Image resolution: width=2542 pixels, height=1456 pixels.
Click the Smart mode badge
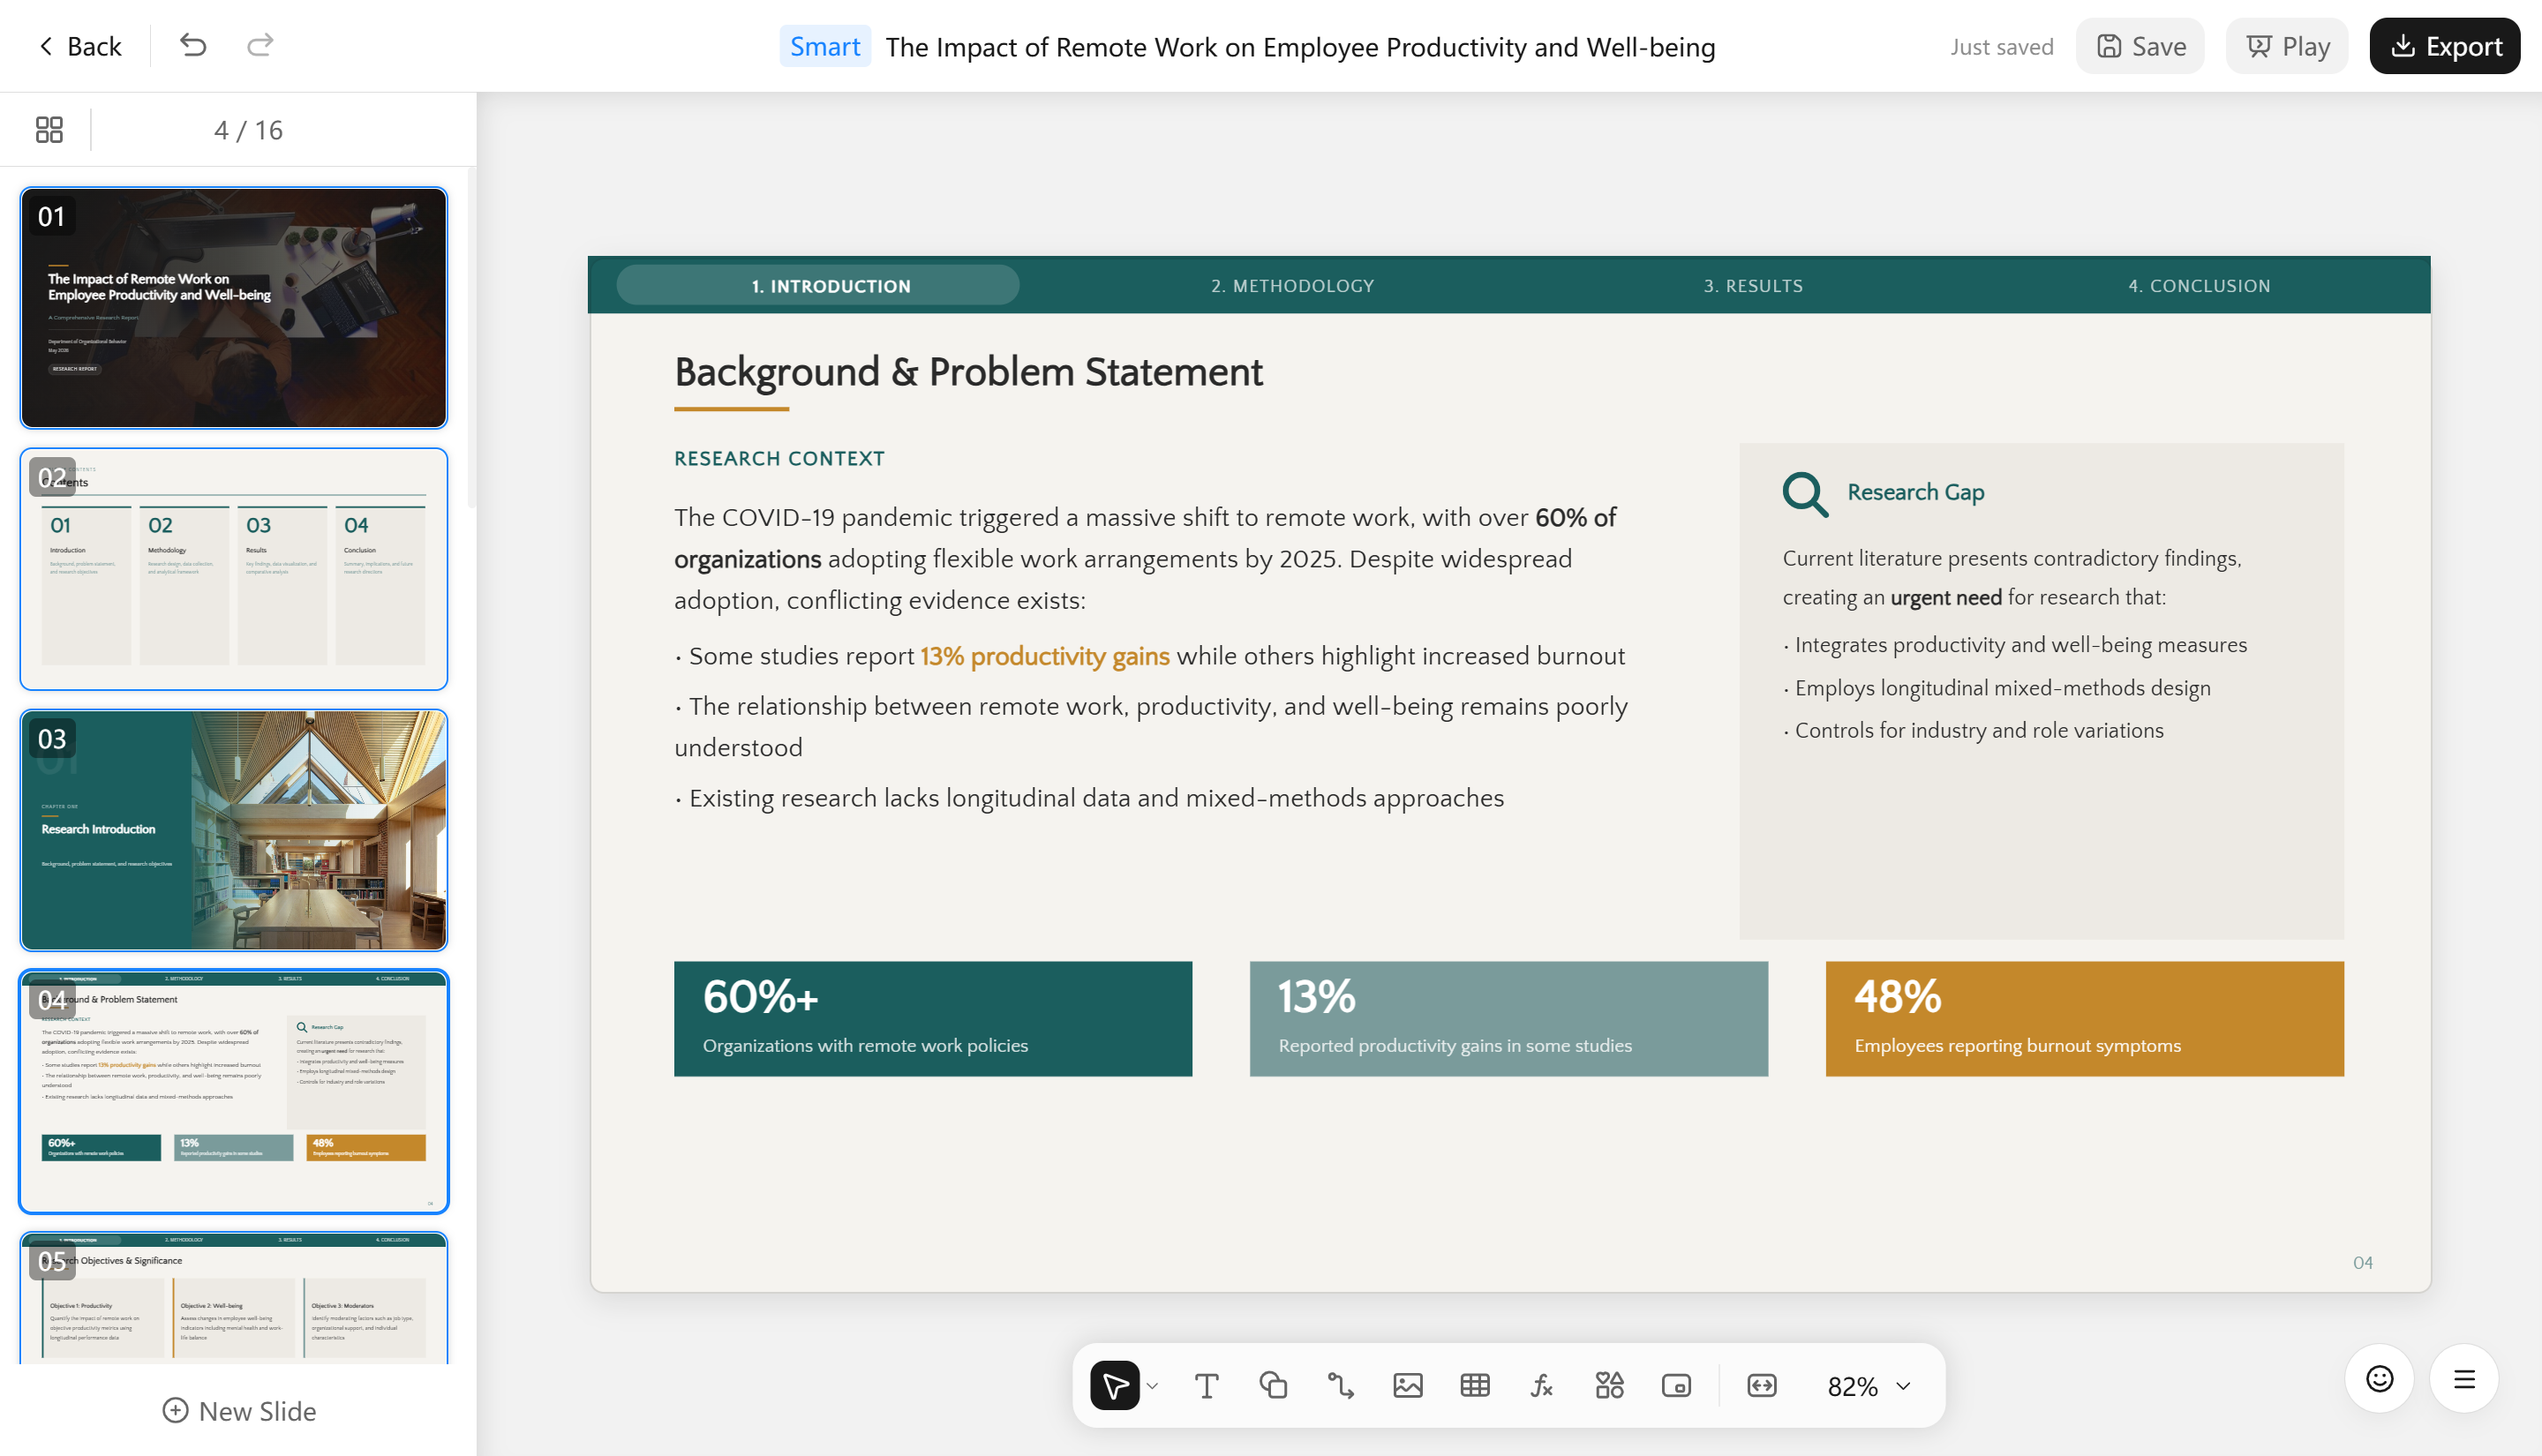click(x=824, y=46)
